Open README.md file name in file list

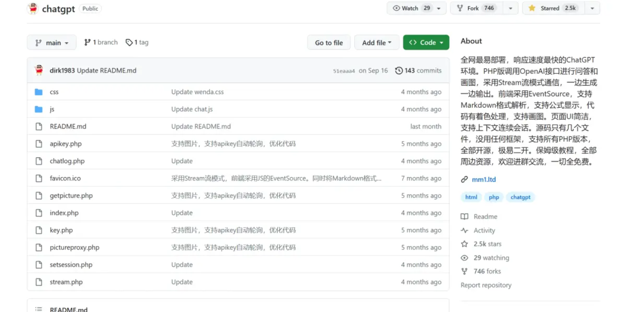(x=68, y=126)
